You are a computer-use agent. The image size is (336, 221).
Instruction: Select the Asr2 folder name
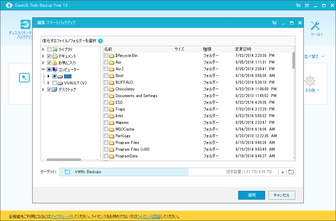(x=120, y=69)
